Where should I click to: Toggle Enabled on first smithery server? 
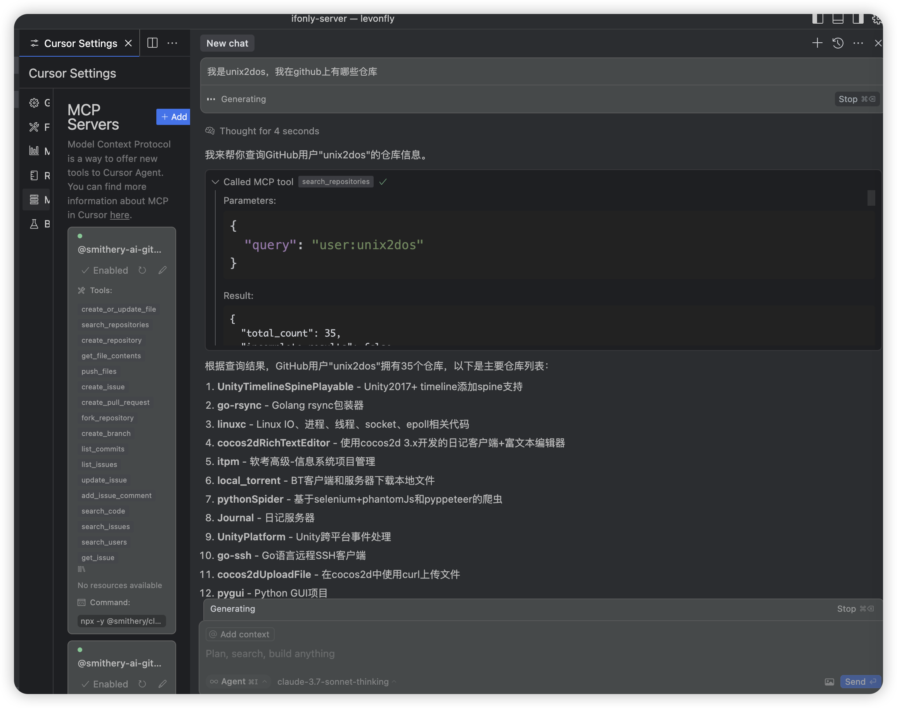pyautogui.click(x=105, y=270)
